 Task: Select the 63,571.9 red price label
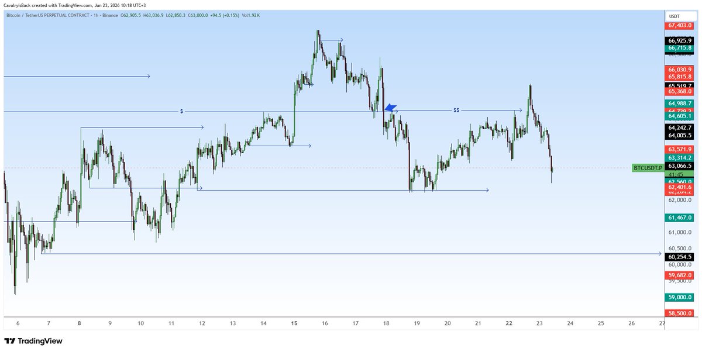pyautogui.click(x=680, y=149)
